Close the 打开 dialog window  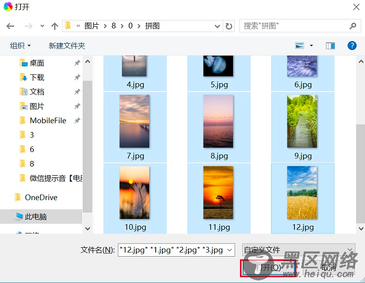point(356,7)
